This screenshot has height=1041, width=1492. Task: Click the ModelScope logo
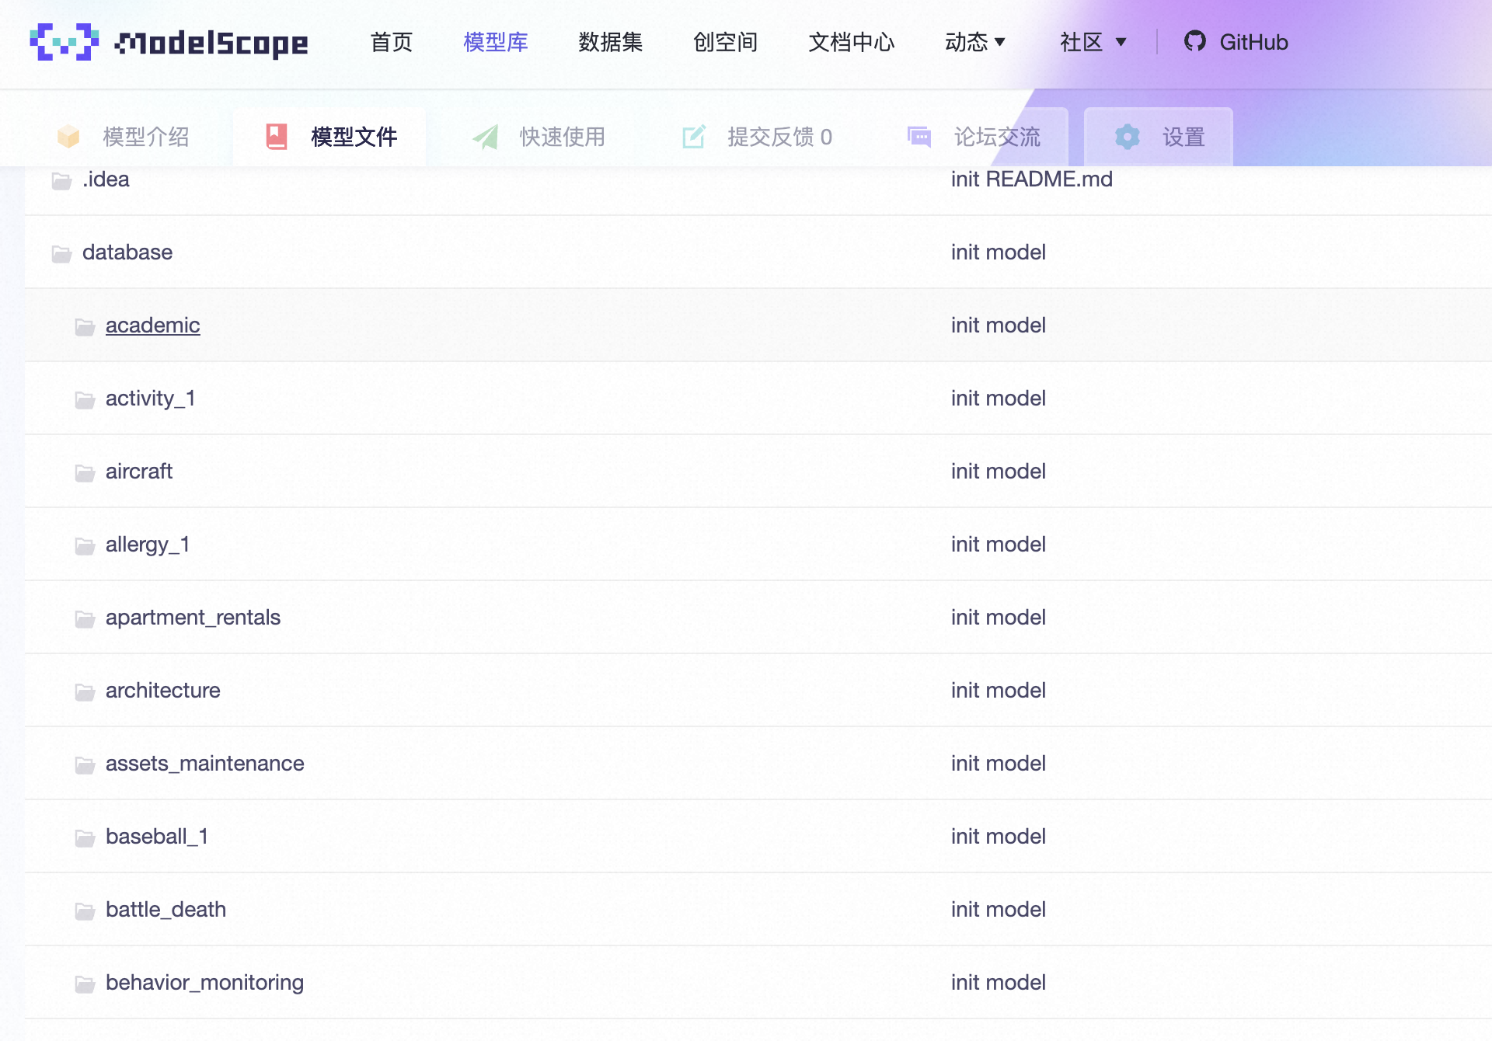coord(169,42)
